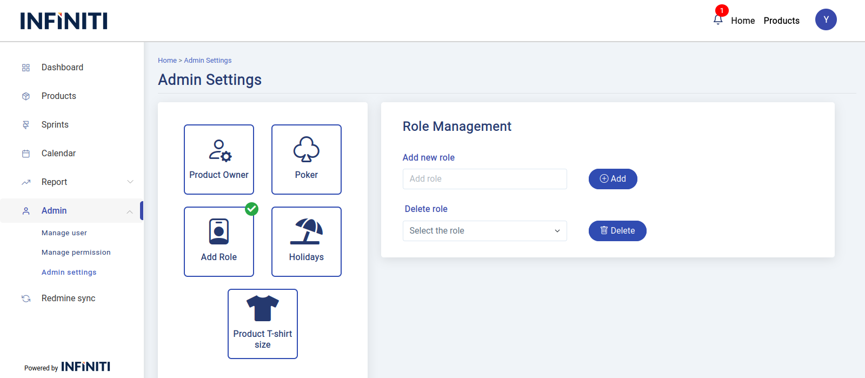865x378 pixels.
Task: Open Calendar in the sidebar
Action: [58, 154]
